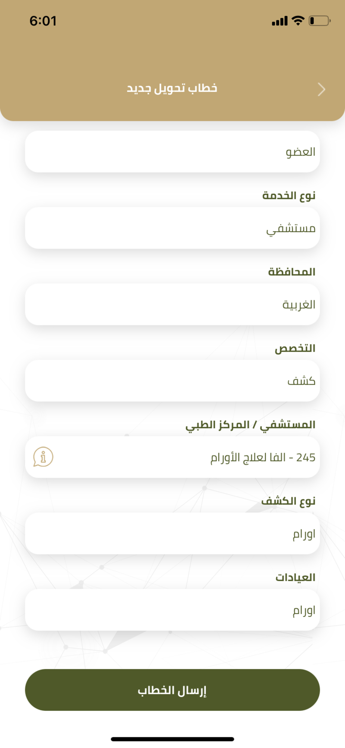Tap the خطاب تحويل جديد page title
The height and width of the screenshot is (748, 345).
pyautogui.click(x=172, y=89)
